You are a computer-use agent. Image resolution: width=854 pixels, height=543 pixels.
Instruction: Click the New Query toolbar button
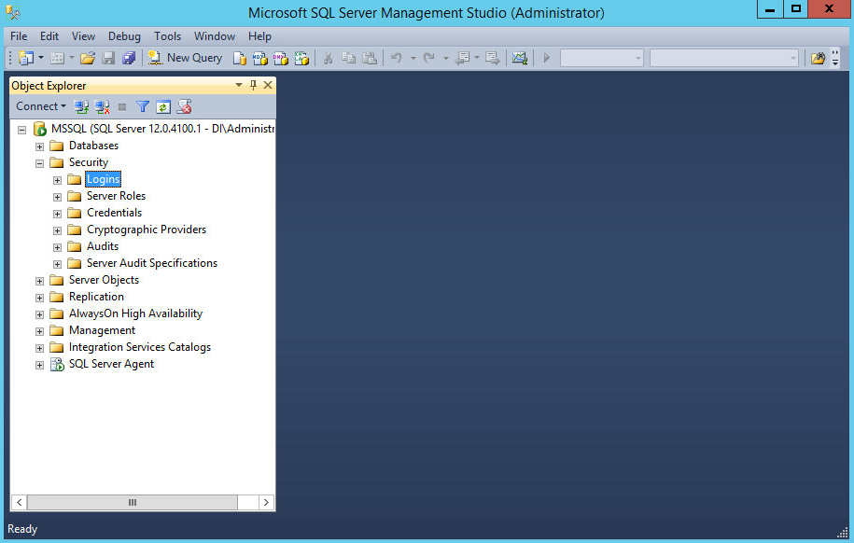coord(186,58)
